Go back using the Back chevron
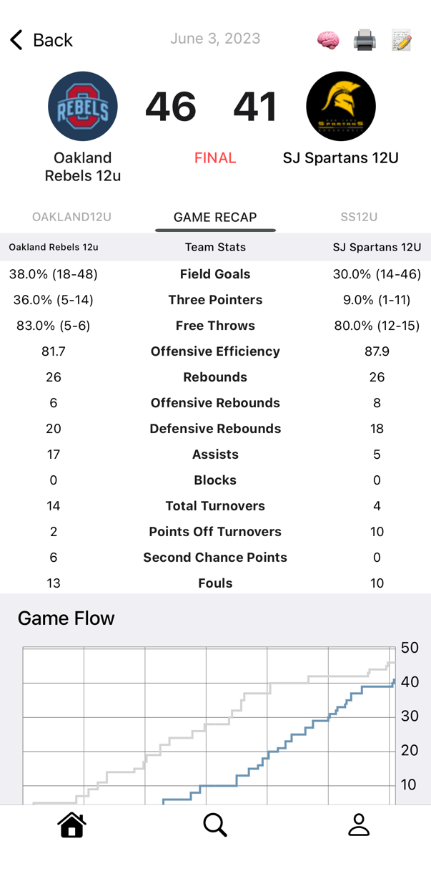Screen dimensions: 431x894 pos(41,40)
